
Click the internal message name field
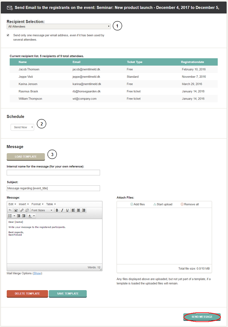(x=53, y=173)
